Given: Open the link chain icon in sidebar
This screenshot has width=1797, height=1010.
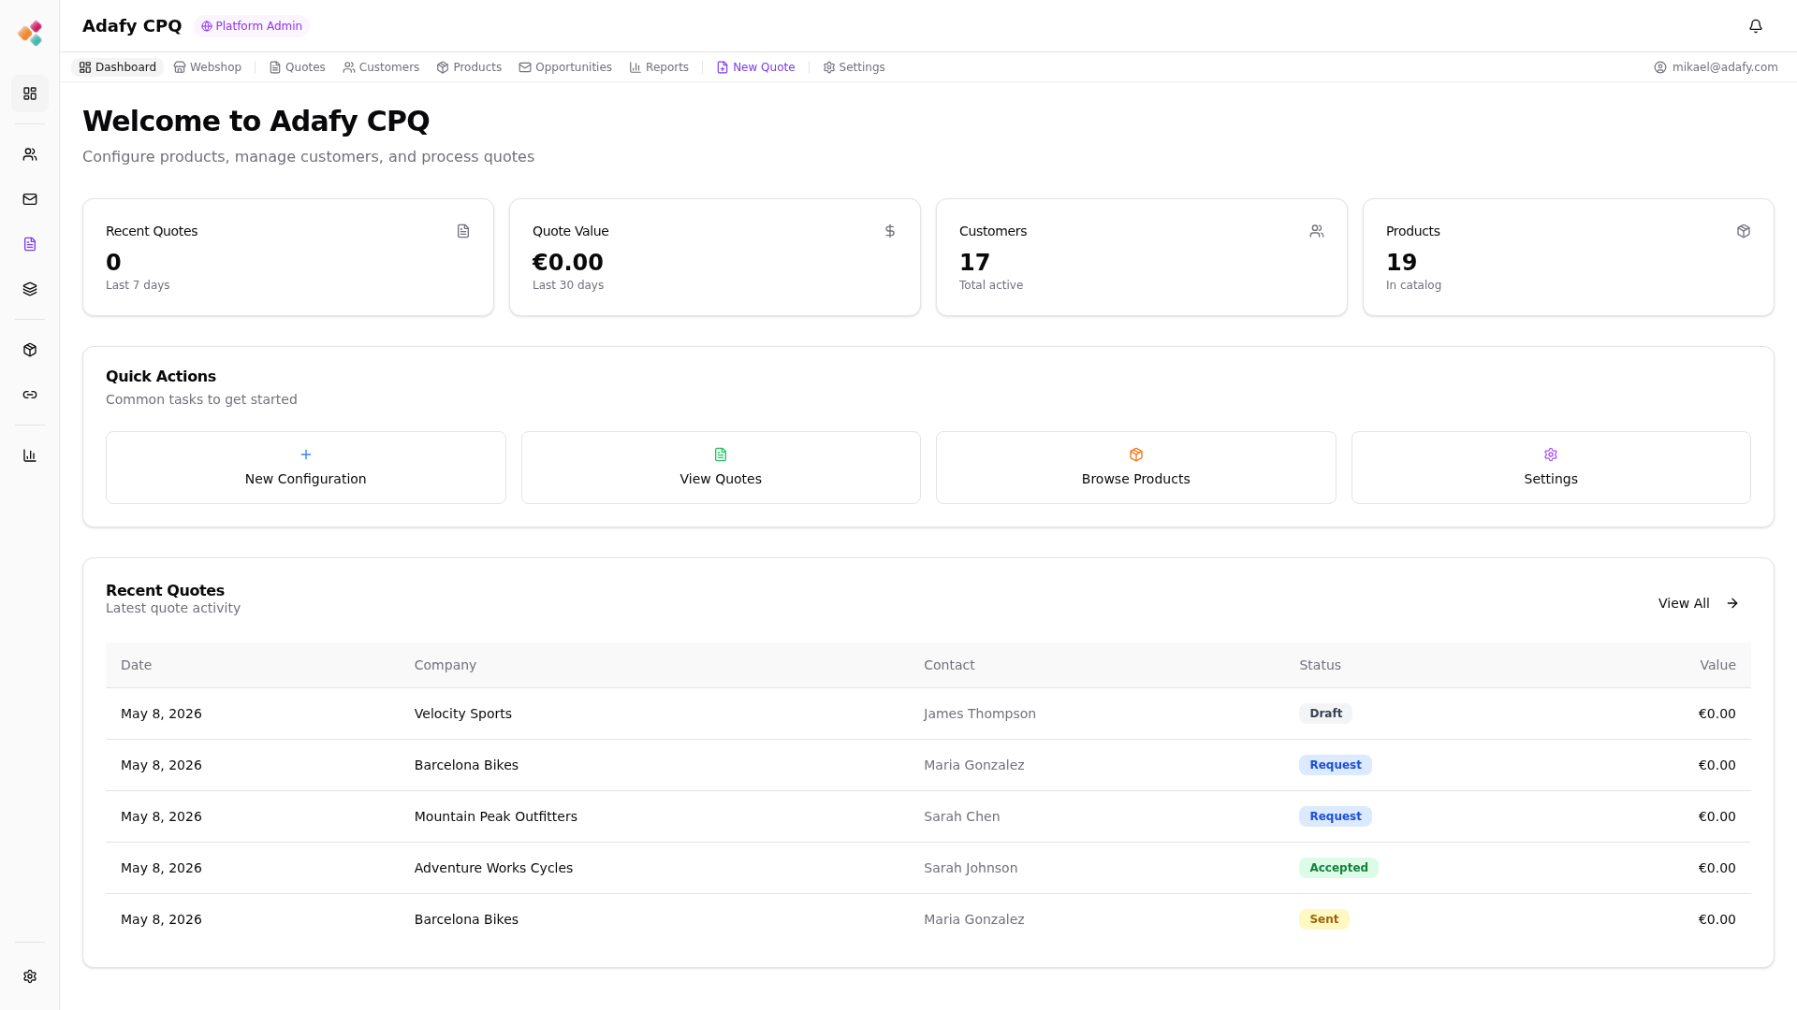Looking at the screenshot, I should tap(30, 395).
